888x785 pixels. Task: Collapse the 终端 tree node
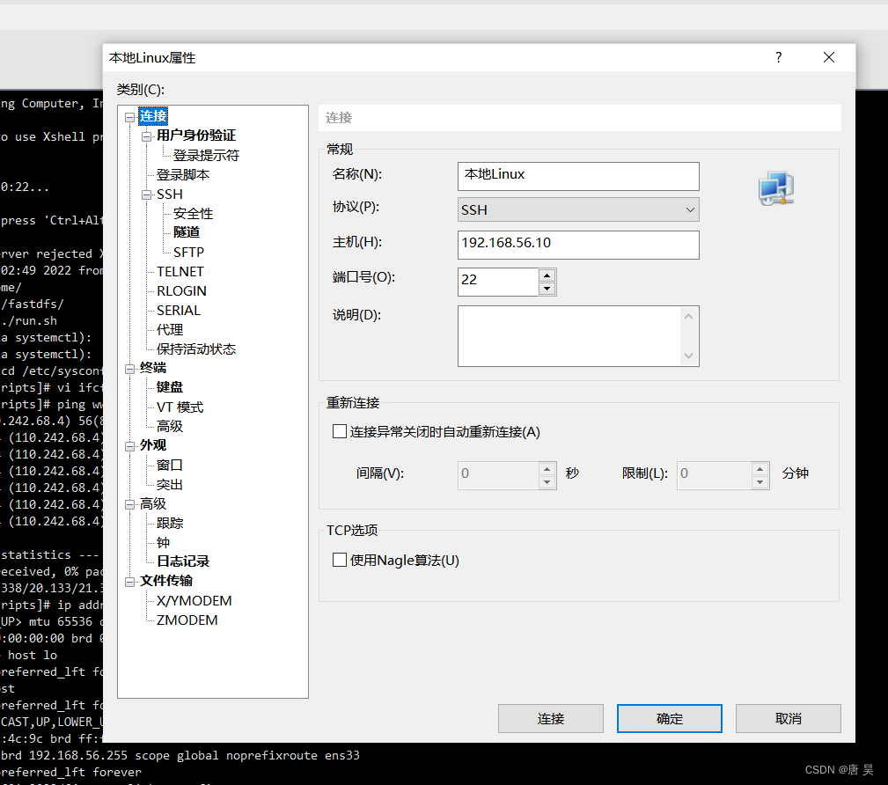[129, 370]
